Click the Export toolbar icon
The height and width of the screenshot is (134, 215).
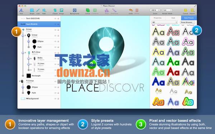tap(192, 10)
